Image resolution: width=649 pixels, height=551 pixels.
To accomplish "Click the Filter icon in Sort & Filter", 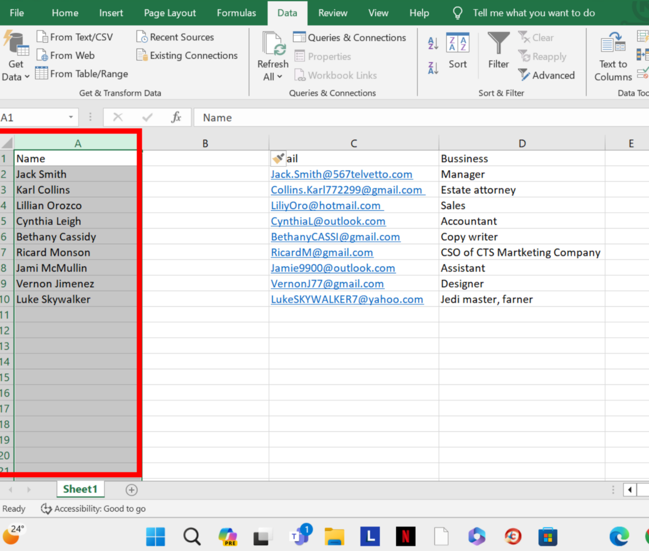I will [498, 50].
